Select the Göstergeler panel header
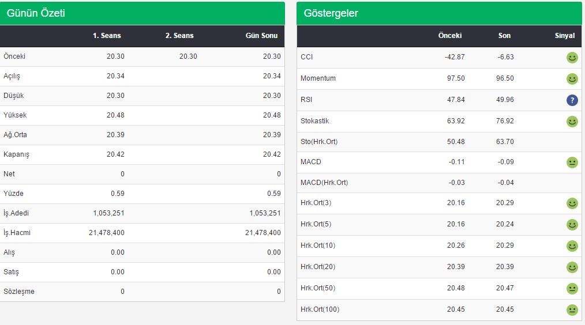 click(439, 13)
